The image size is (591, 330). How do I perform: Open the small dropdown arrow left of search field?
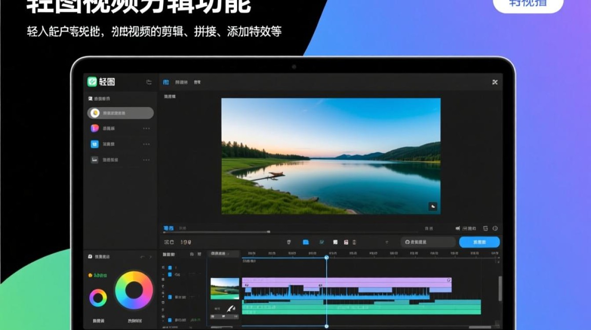pos(387,242)
